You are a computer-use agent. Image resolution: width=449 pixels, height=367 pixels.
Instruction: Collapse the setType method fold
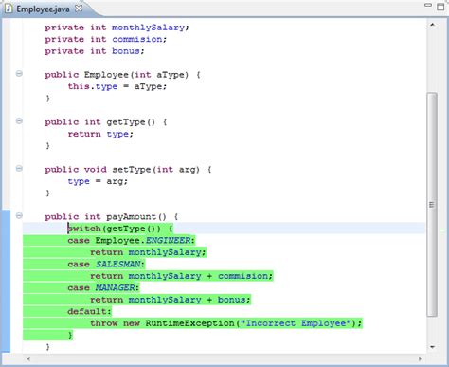point(19,169)
